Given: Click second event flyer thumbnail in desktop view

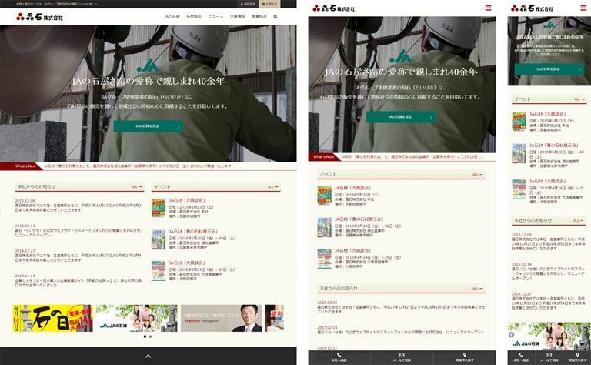Looking at the screenshot, I should pos(159,239).
